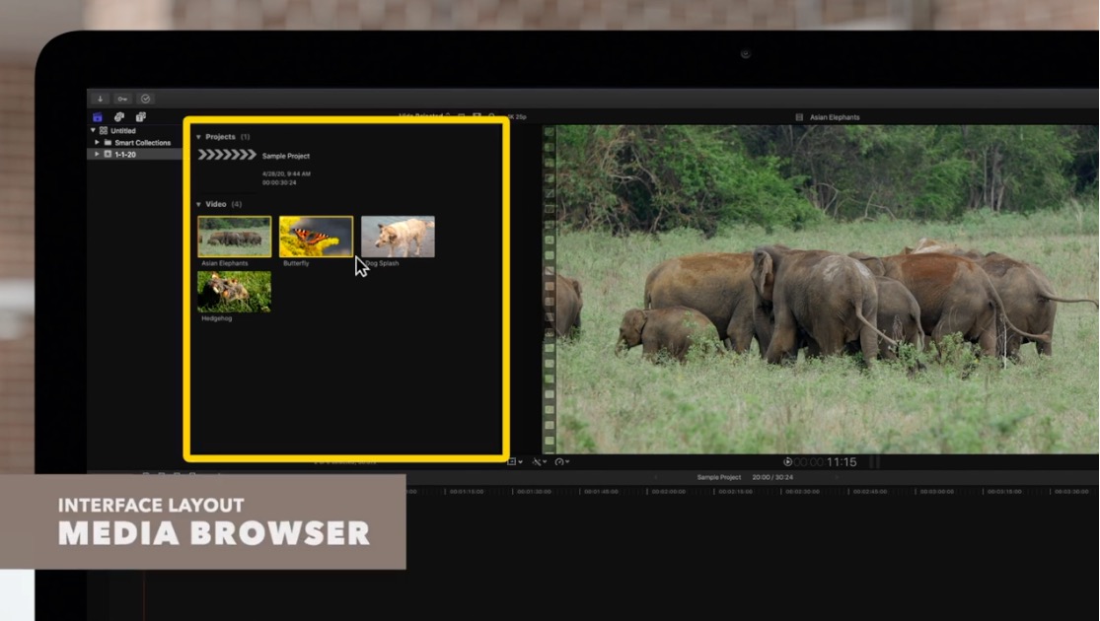
Task: Click the clip icon beside Asian Elephants title
Action: 799,117
